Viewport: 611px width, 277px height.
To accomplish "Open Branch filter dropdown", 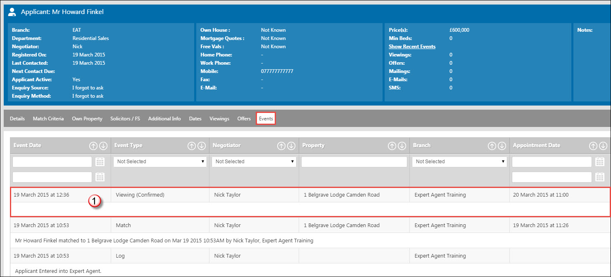I will 459,162.
